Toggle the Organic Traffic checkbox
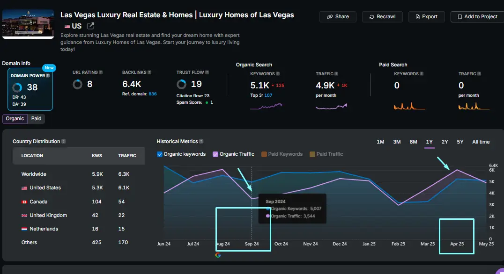504x274 pixels. pos(215,154)
